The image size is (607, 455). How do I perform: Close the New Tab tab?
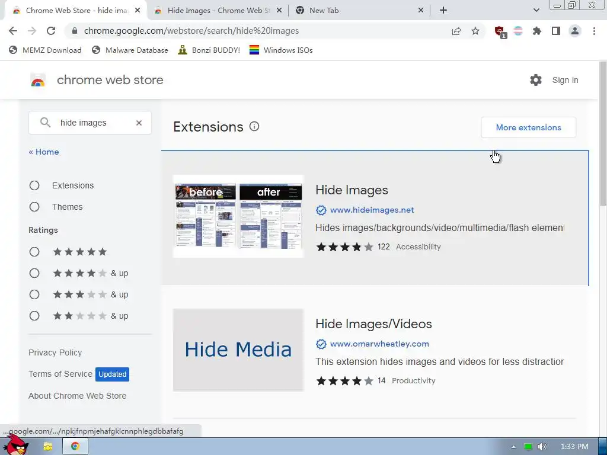click(421, 11)
